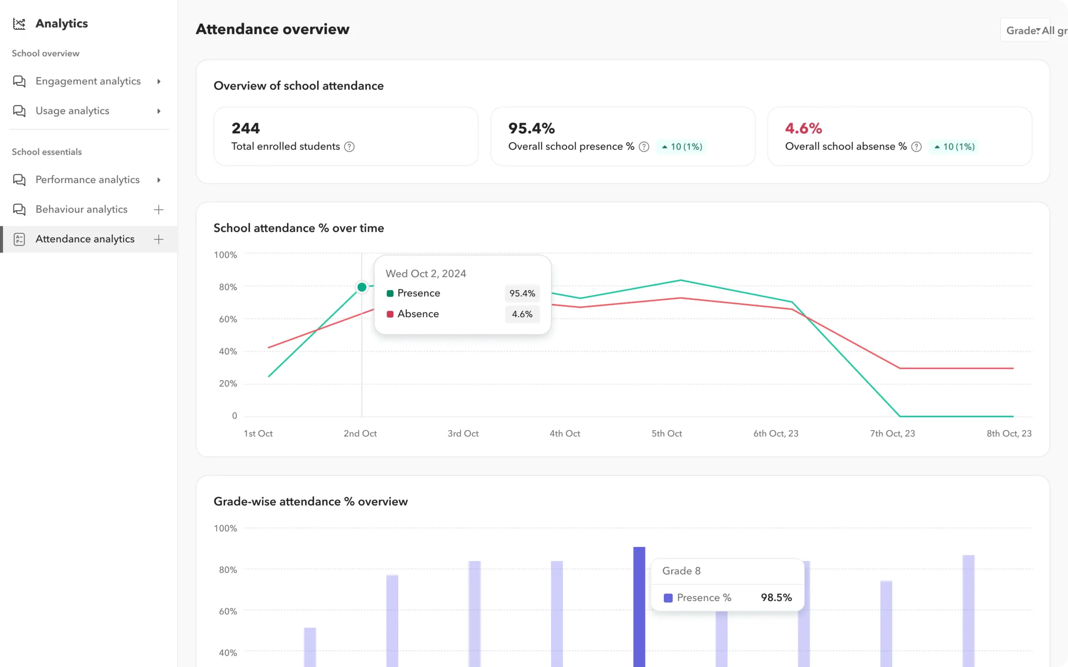Select the Analytics chart icon in sidebar
Screen dimensions: 1068x667
point(20,24)
